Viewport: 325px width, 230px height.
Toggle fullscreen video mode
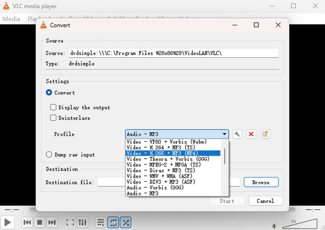[x=70, y=222]
